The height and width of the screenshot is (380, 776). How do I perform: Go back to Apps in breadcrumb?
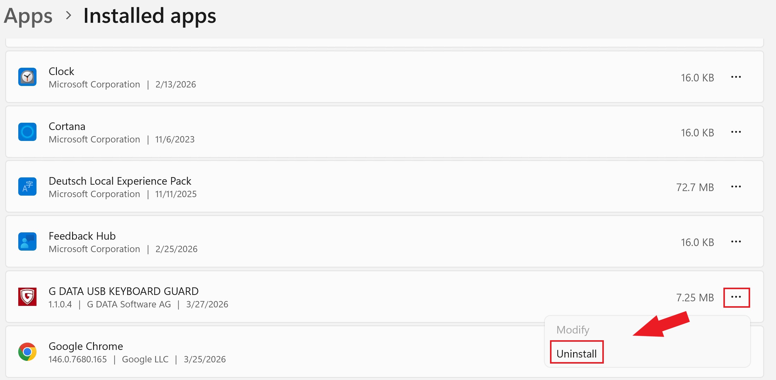pyautogui.click(x=28, y=16)
